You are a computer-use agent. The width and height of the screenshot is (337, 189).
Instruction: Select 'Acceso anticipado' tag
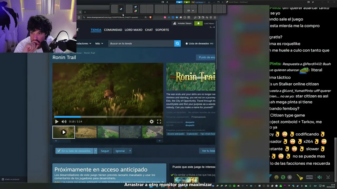(x=176, y=134)
